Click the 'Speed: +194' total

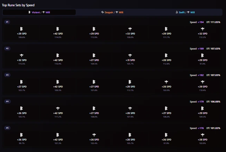[x=197, y=22]
